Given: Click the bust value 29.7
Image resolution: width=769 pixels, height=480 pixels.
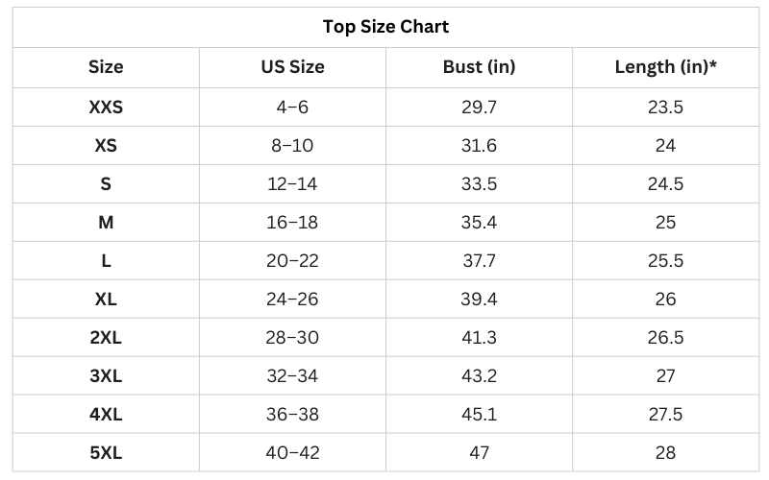Looking at the screenshot, I should (x=479, y=107).
